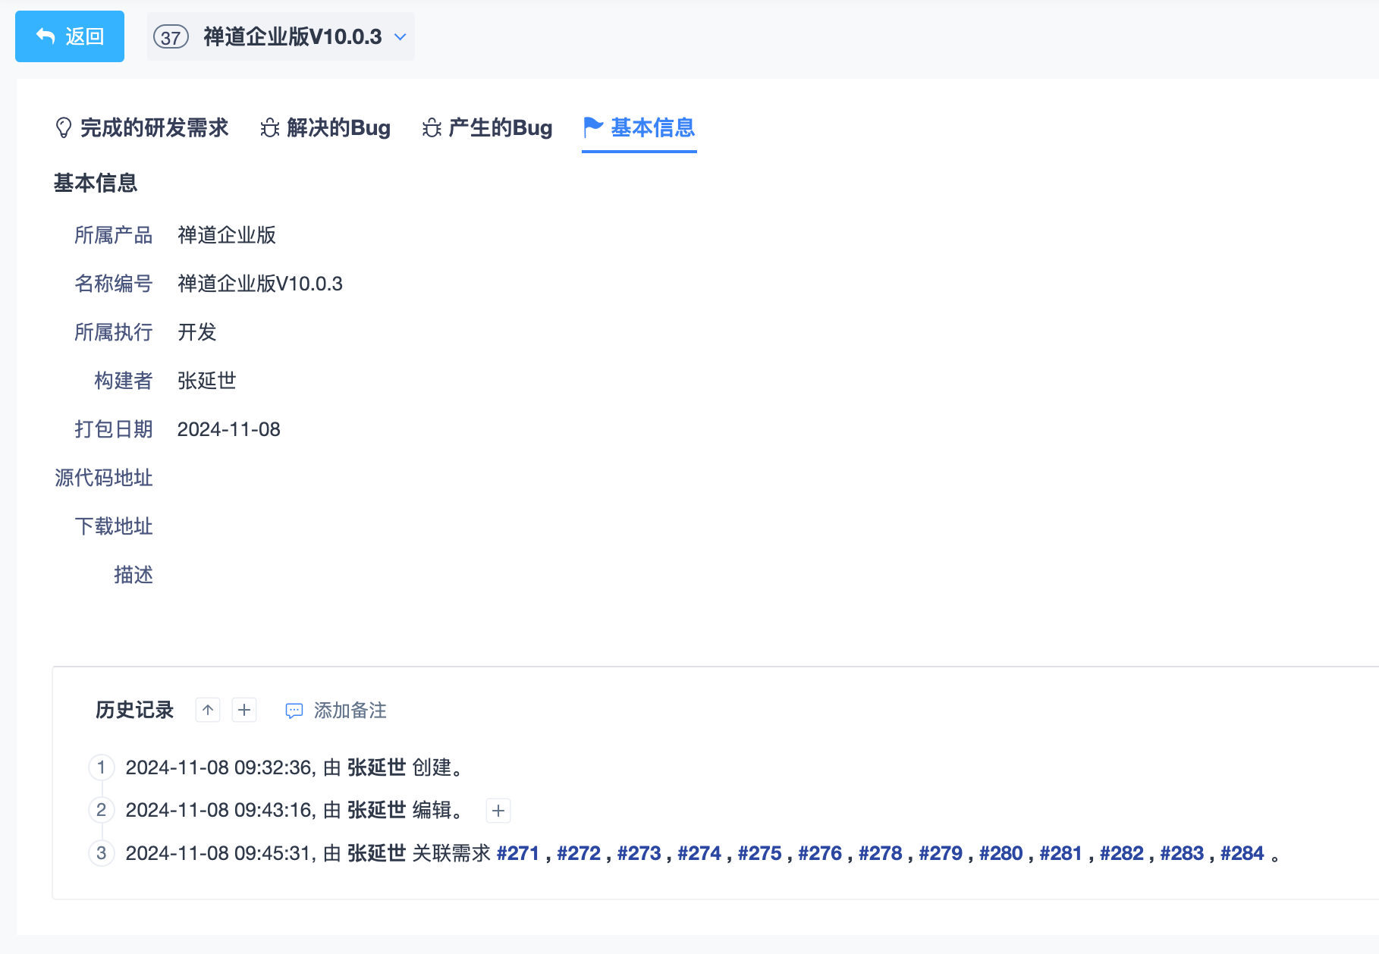This screenshot has width=1379, height=954.
Task: Open the 禅道企业版V10.0.3 build dropdown
Action: click(x=281, y=36)
